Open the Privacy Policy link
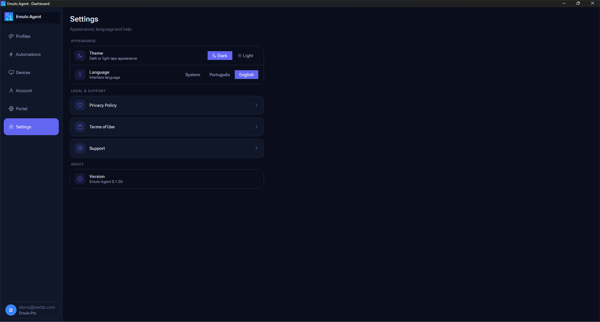The height and width of the screenshot is (322, 600). click(167, 105)
